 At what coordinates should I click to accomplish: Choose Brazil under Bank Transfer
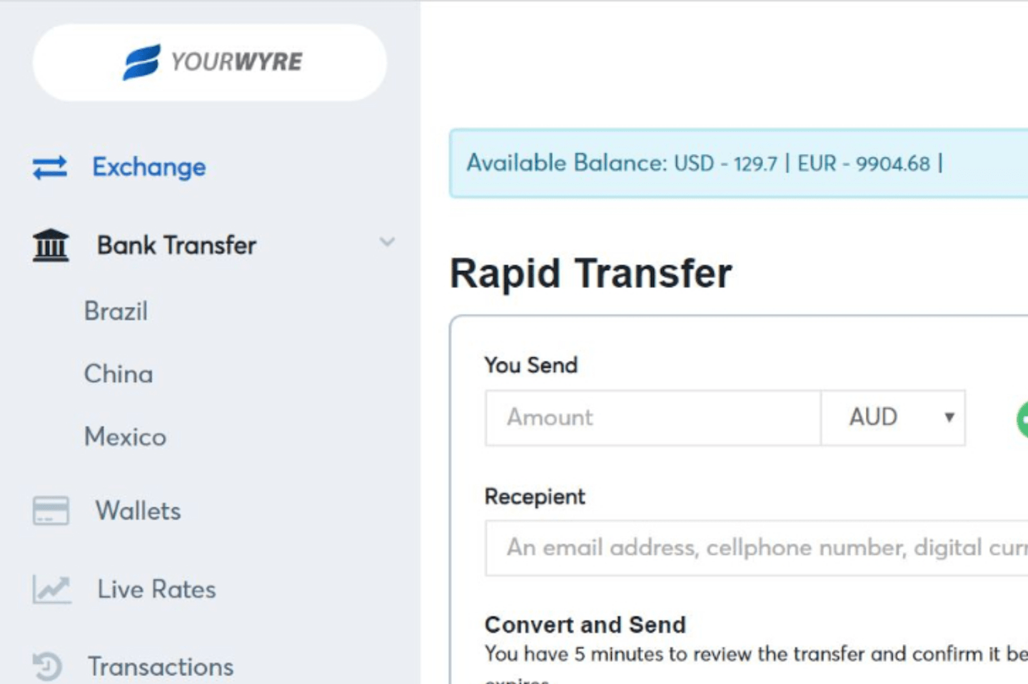pos(116,311)
